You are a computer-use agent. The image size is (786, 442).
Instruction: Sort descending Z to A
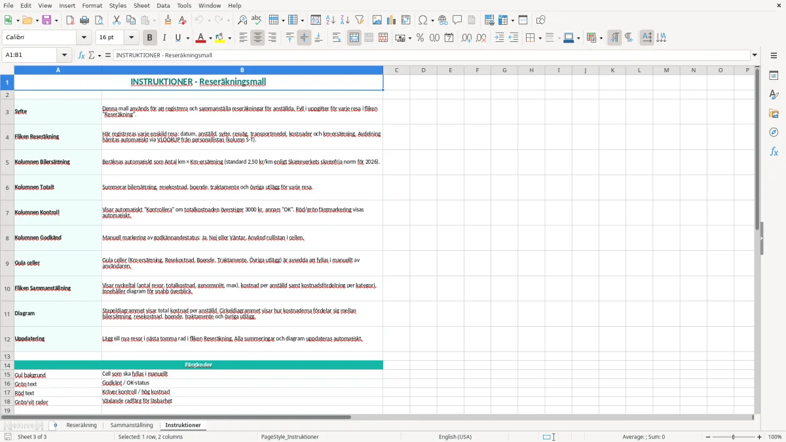345,20
